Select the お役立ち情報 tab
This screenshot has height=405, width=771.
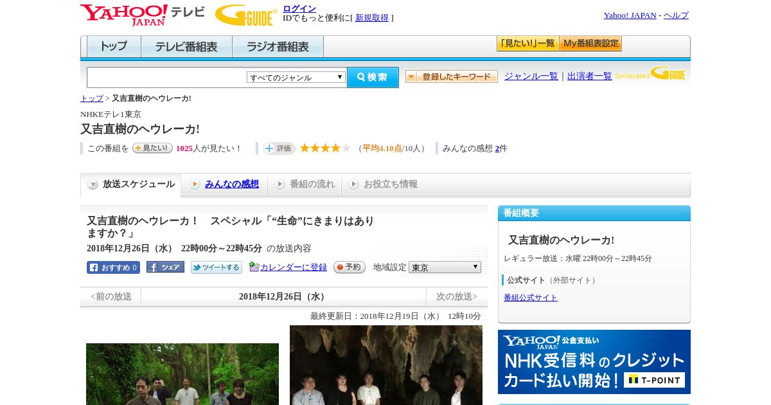(x=383, y=184)
